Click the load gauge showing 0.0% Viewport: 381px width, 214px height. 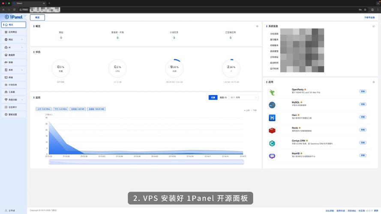(61, 68)
